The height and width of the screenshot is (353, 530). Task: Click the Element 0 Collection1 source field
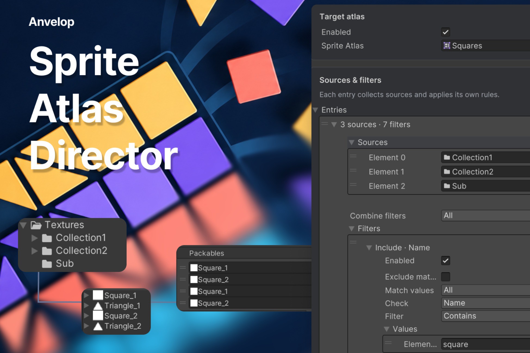485,157
